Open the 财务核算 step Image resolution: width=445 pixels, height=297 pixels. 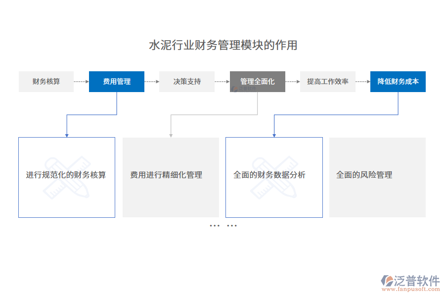pos(46,81)
